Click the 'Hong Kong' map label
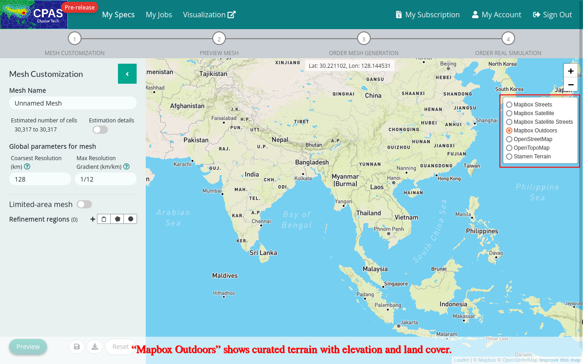Image resolution: width=583 pixels, height=364 pixels. tap(449, 178)
